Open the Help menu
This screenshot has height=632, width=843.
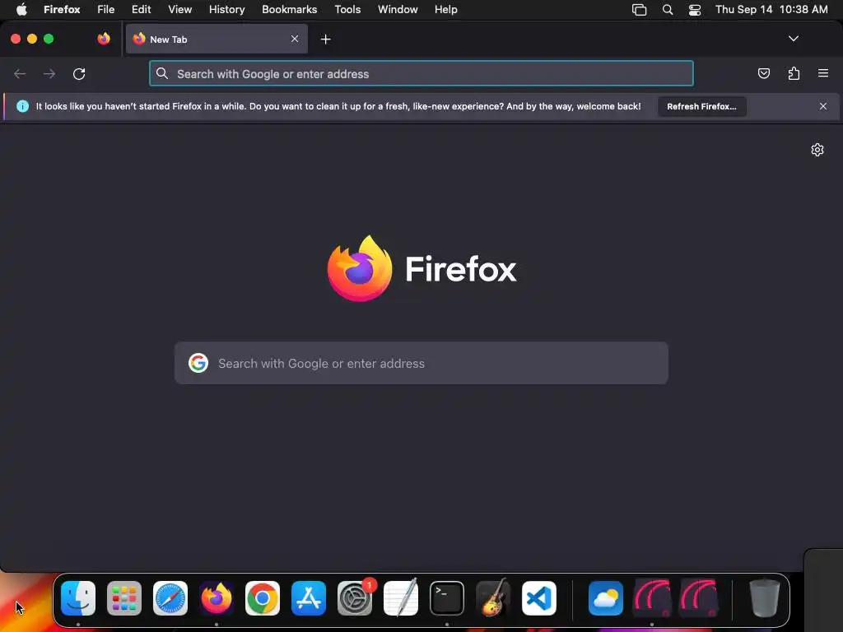[x=445, y=10]
